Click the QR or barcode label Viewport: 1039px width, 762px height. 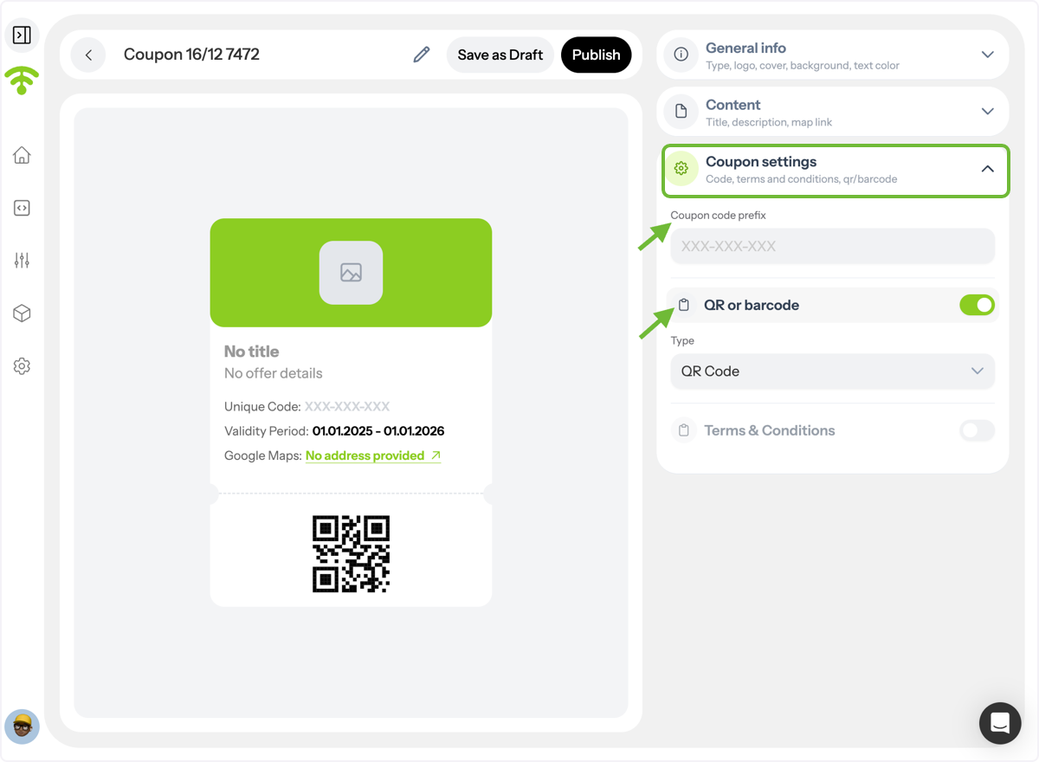click(x=752, y=305)
